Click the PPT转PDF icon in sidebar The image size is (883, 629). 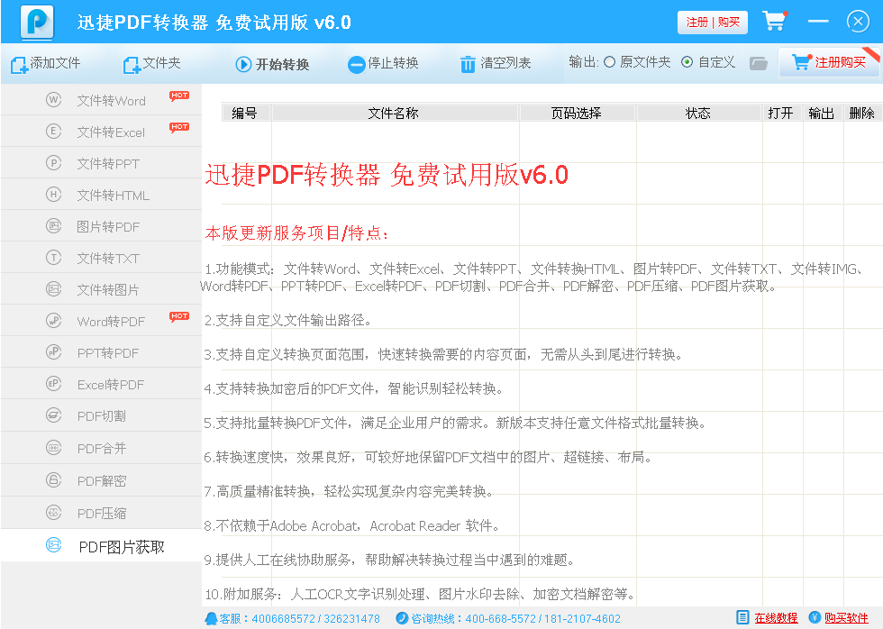53,352
